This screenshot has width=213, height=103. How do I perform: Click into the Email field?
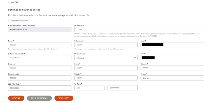[x=172, y=45]
